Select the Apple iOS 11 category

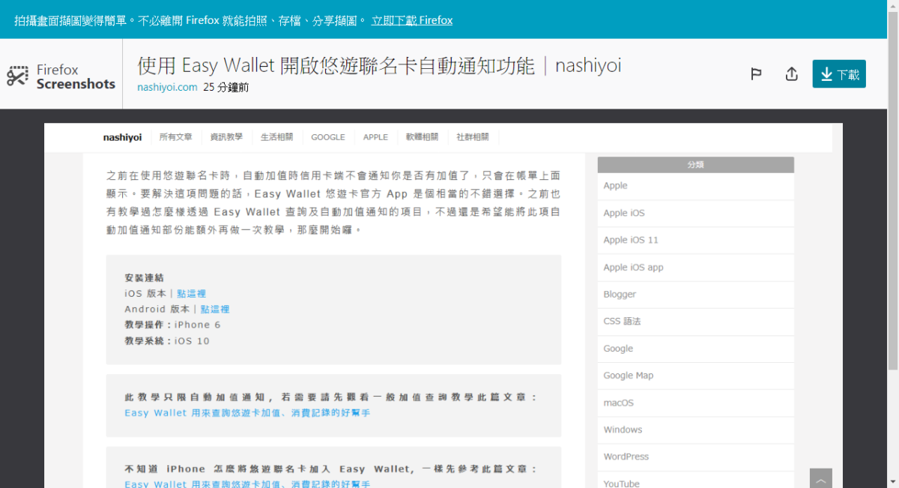[695, 240]
